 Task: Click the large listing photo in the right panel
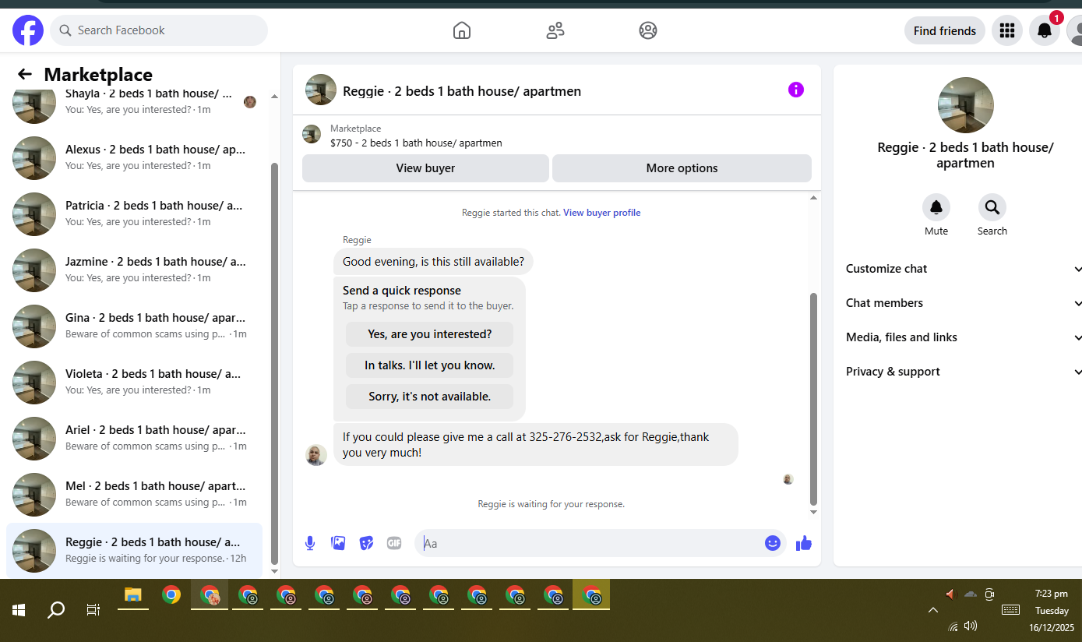(965, 105)
